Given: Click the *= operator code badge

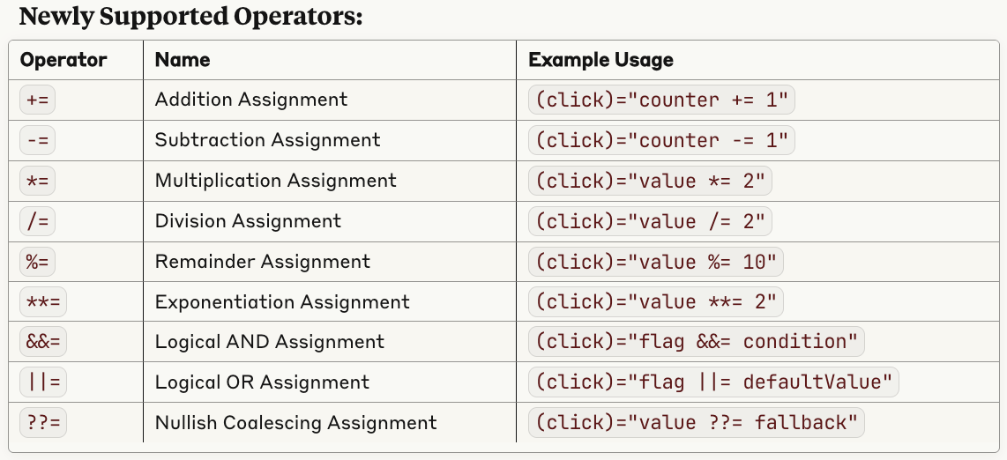Looking at the screenshot, I should (x=38, y=181).
